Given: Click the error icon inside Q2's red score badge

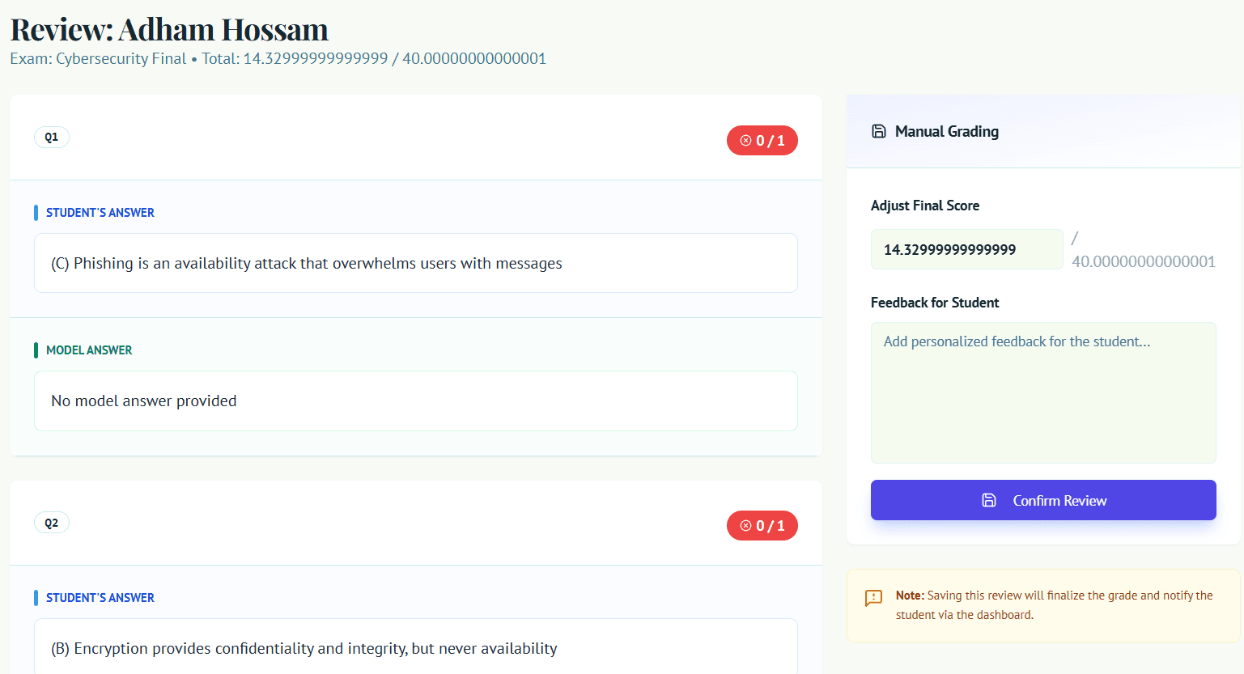Looking at the screenshot, I should [x=745, y=525].
